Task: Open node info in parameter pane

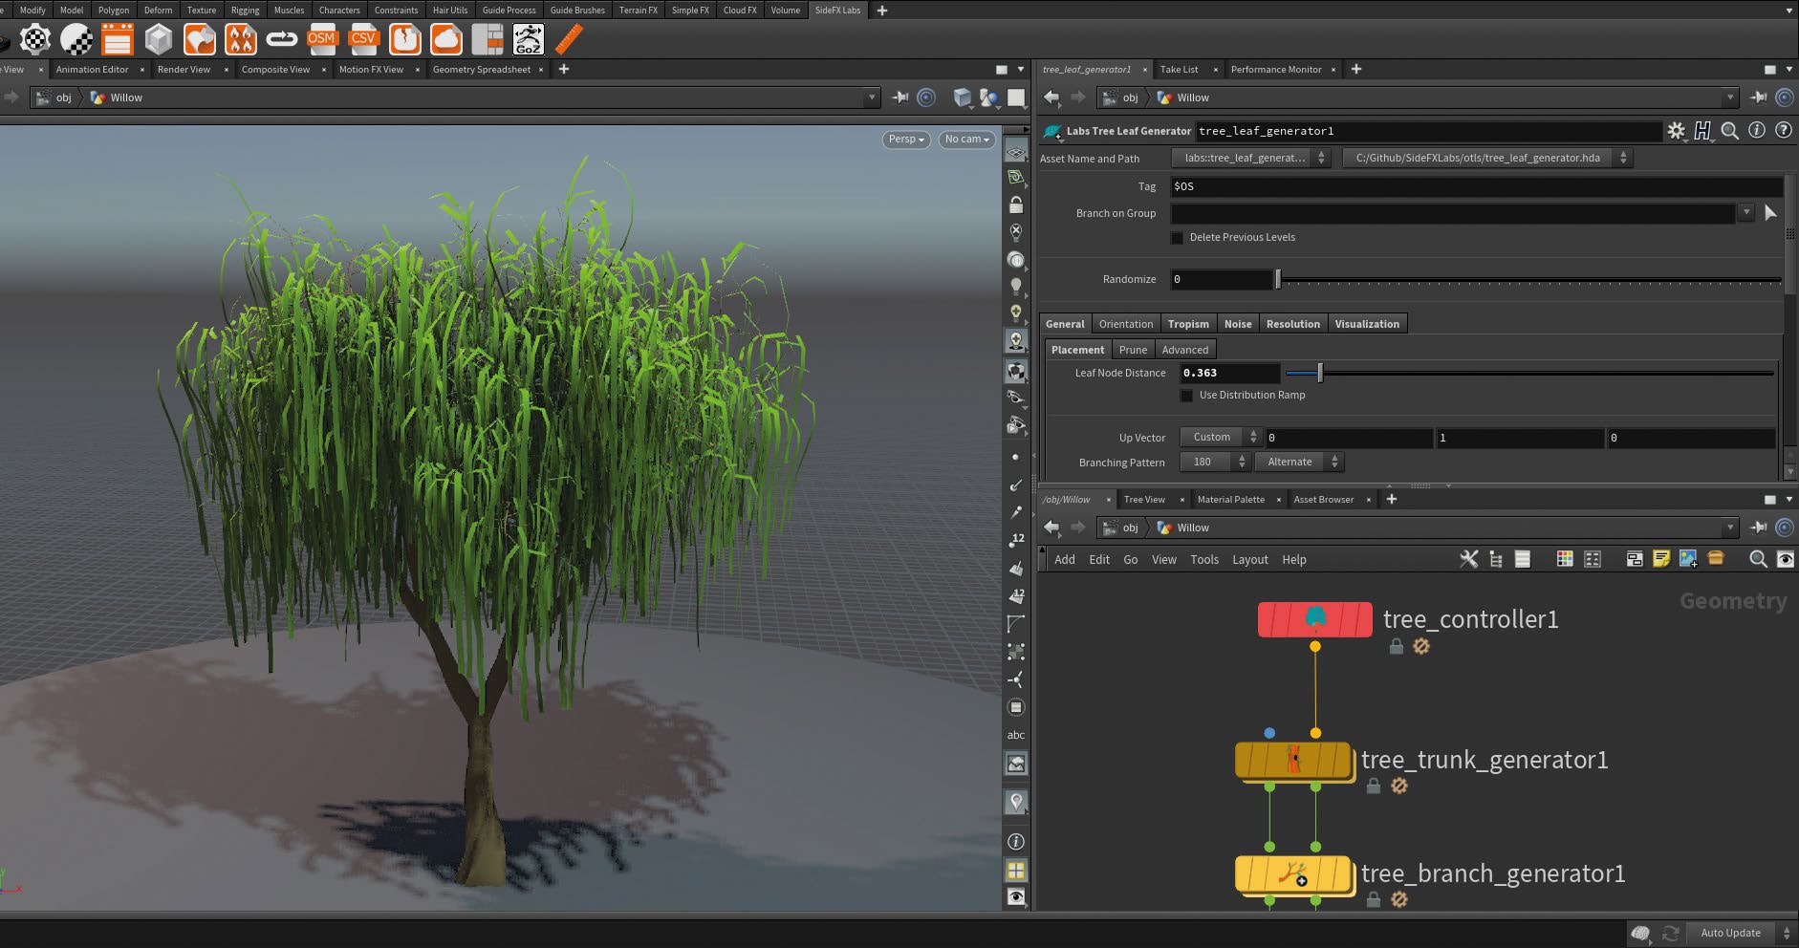Action: 1757,131
